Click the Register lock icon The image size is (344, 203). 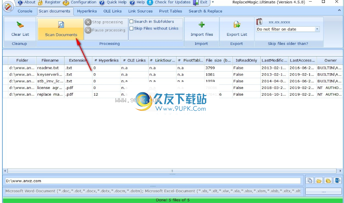(40, 2)
